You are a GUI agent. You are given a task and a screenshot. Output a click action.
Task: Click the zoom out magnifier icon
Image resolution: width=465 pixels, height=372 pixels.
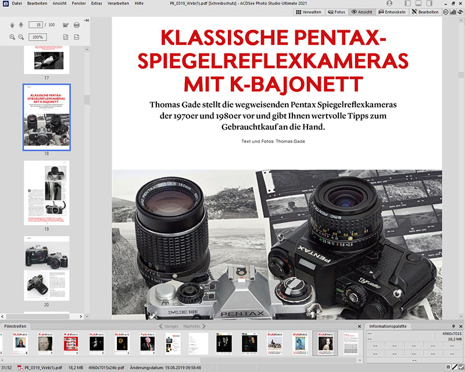click(21, 37)
